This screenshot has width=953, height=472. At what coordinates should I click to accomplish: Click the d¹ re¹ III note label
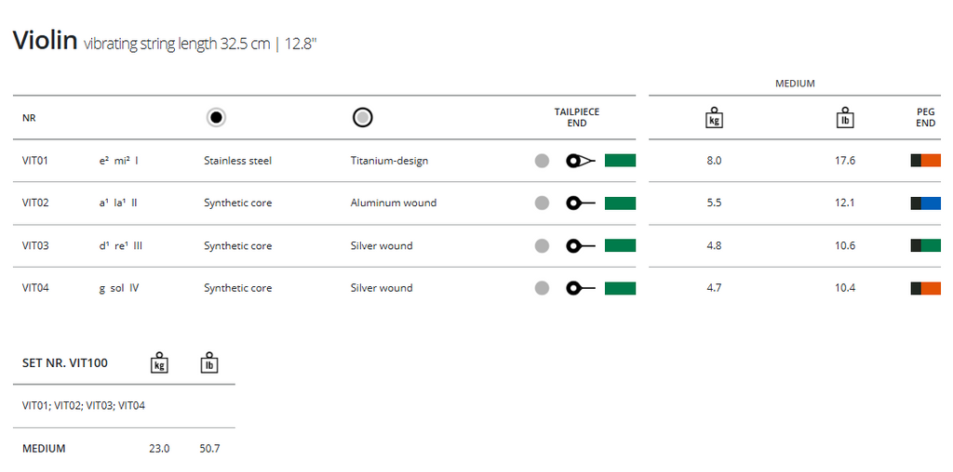pos(120,245)
